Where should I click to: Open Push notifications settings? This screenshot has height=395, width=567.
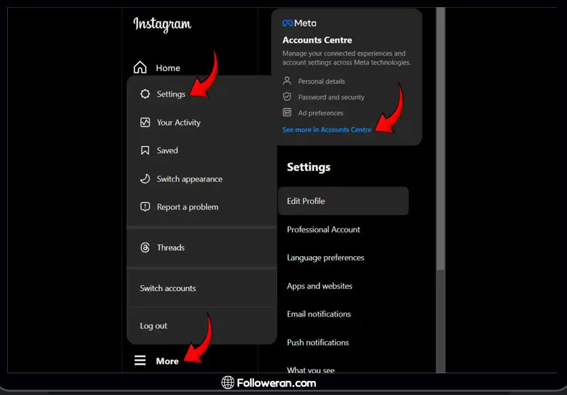pos(318,342)
